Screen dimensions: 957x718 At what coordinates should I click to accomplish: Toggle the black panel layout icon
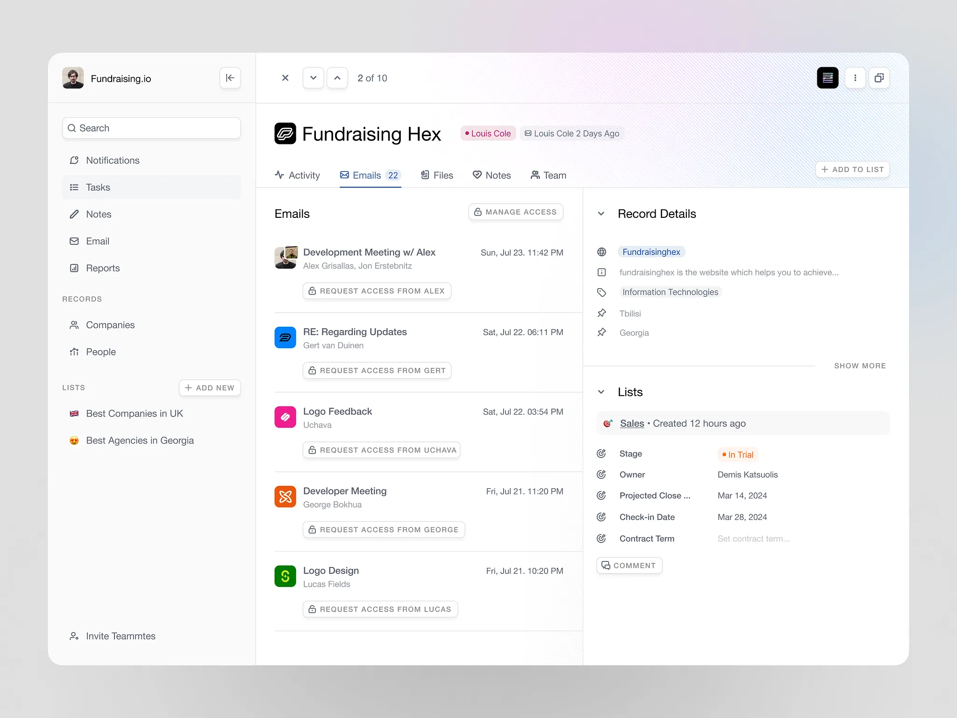point(828,78)
